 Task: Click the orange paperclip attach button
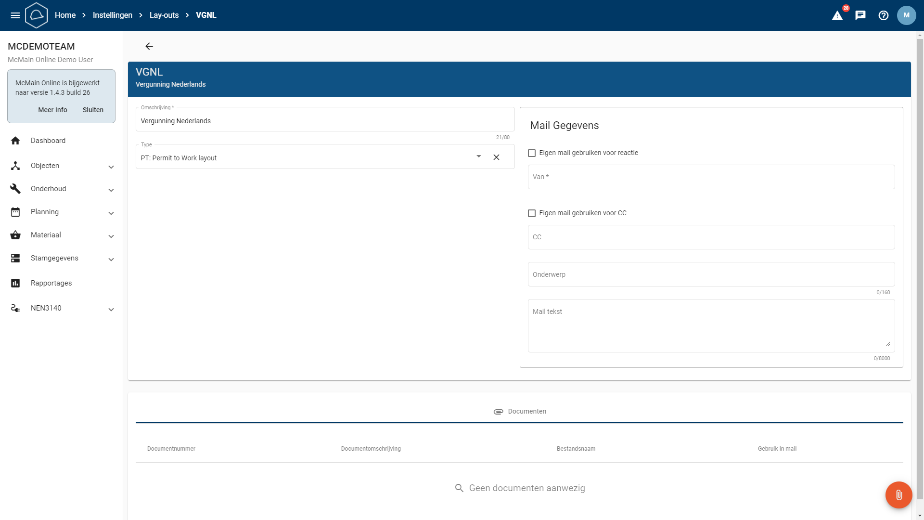898,495
